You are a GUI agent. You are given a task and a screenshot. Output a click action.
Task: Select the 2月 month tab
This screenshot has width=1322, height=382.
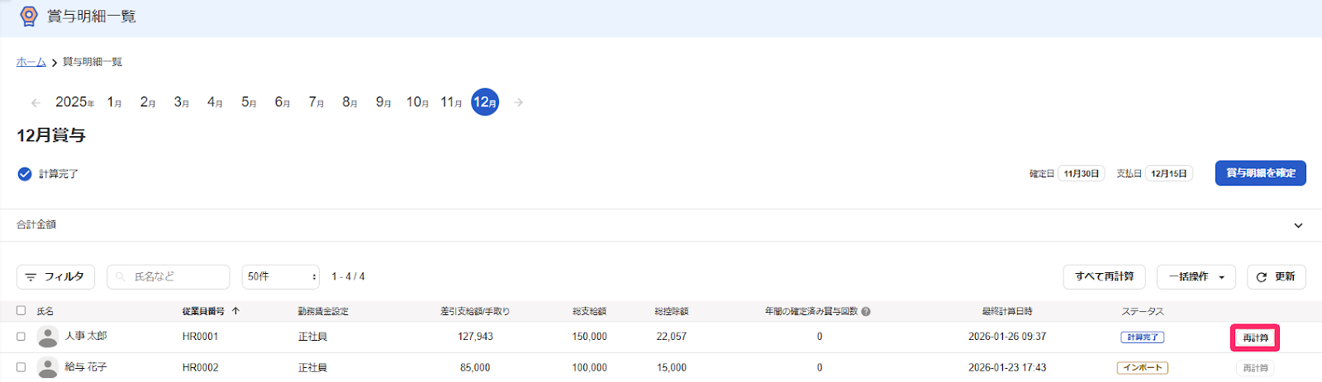148,102
